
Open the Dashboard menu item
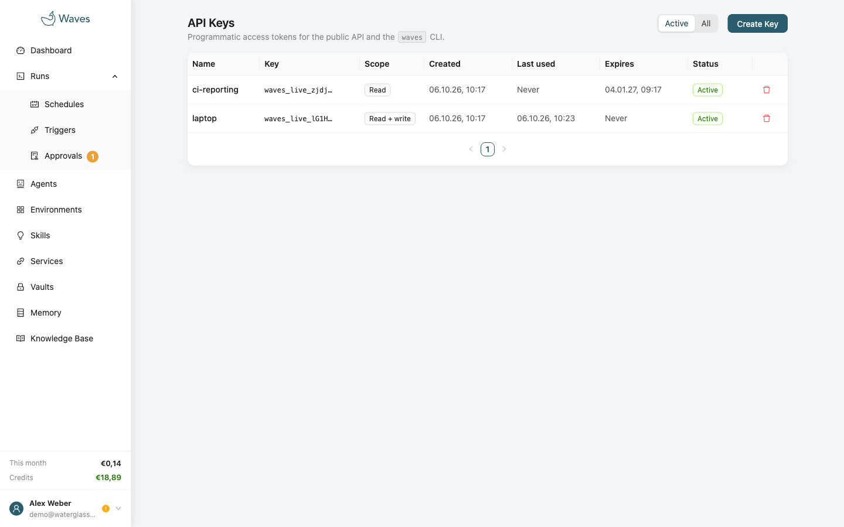(x=66, y=50)
